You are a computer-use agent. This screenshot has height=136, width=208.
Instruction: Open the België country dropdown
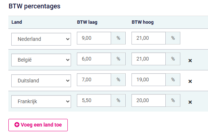pyautogui.click(x=41, y=60)
